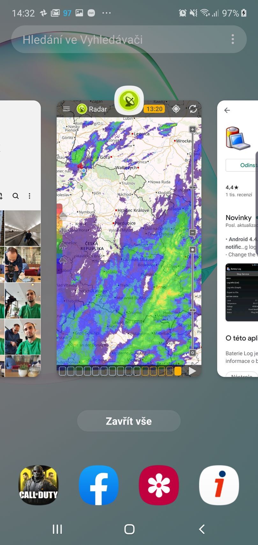Viewport: 258px width, 545px height.
Task: Tap the locate-me crosshair icon in Radar
Action: (x=176, y=109)
